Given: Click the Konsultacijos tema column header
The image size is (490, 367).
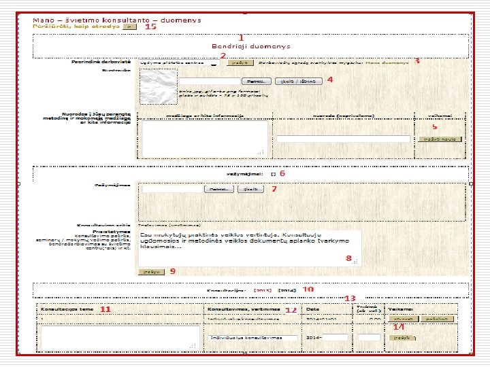Looking at the screenshot, I should (x=67, y=309).
